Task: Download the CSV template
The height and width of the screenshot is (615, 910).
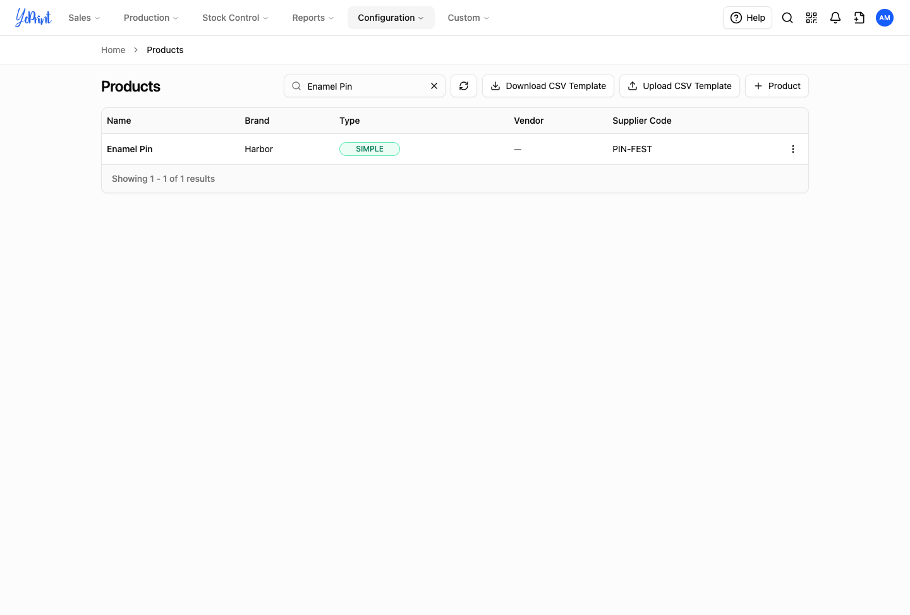Action: (548, 86)
